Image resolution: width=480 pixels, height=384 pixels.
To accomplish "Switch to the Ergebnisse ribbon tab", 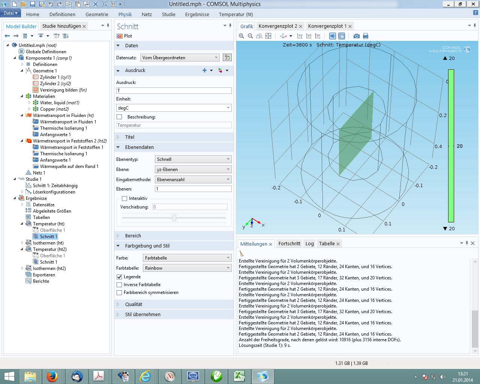I will coord(197,14).
